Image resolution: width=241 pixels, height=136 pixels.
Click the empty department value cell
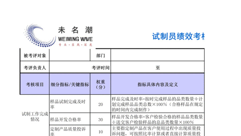coord(158,55)
